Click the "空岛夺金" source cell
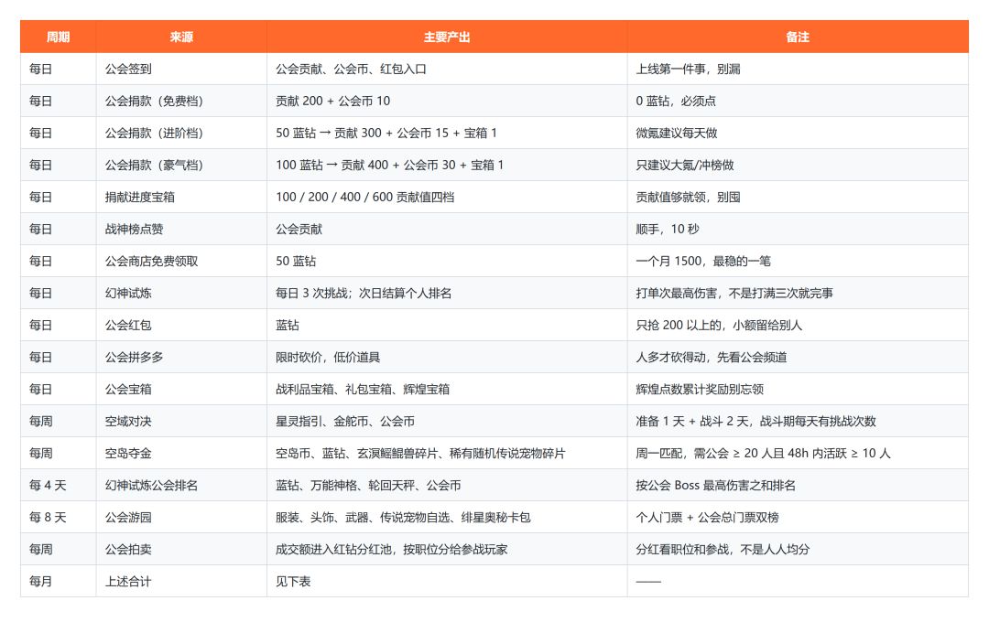Image resolution: width=989 pixels, height=622 pixels. 181,453
